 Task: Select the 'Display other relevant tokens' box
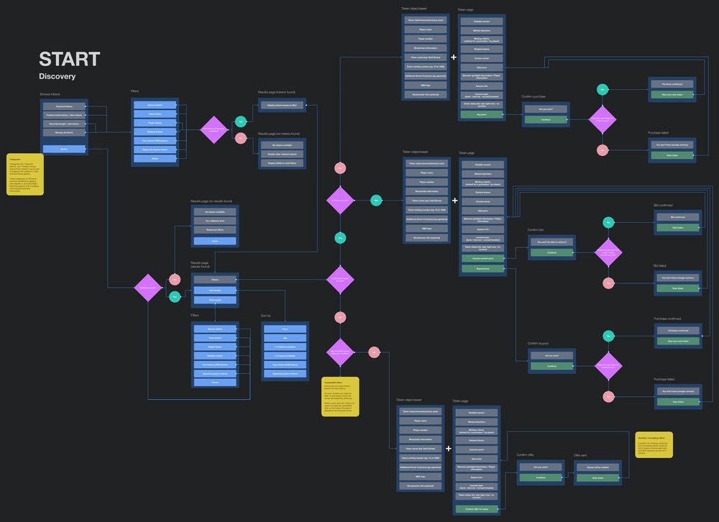(x=282, y=154)
